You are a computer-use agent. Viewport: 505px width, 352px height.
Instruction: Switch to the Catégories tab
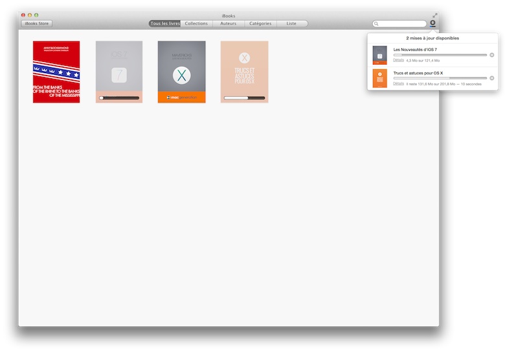point(260,23)
